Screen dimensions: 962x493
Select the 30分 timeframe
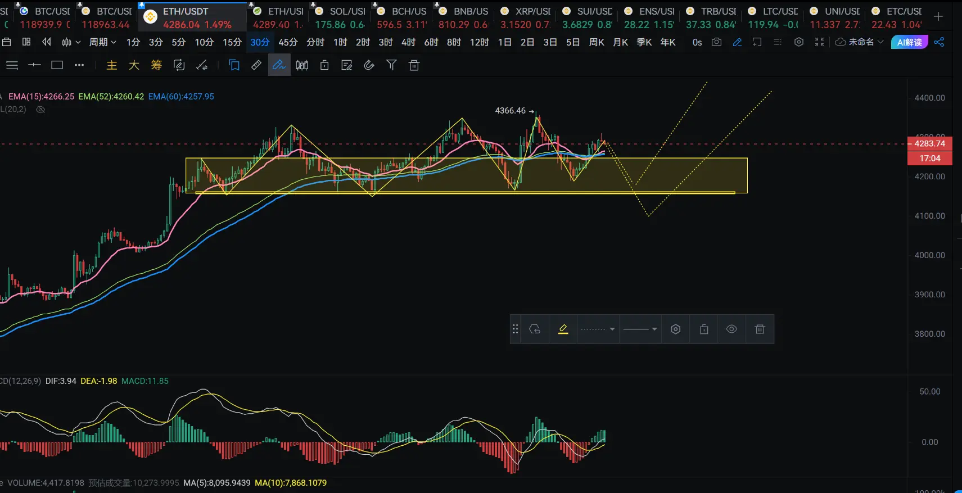point(260,42)
